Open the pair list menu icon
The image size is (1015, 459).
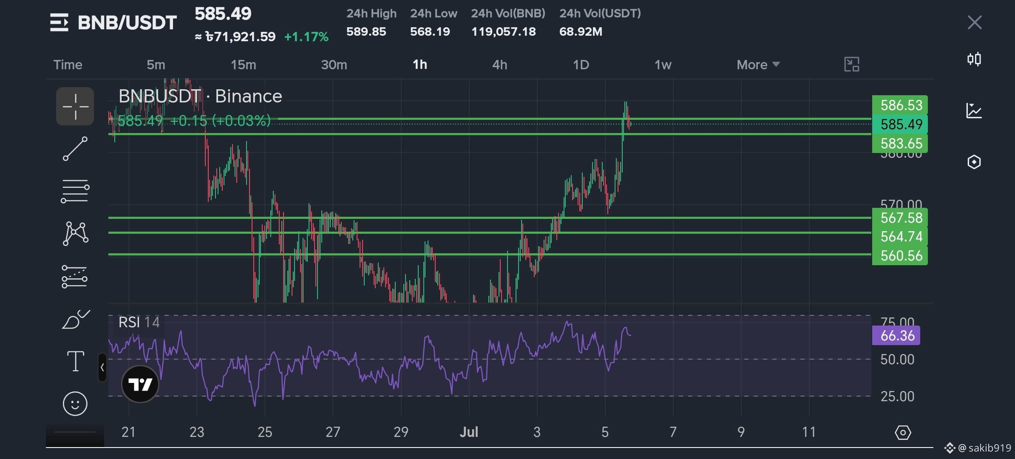[59, 23]
